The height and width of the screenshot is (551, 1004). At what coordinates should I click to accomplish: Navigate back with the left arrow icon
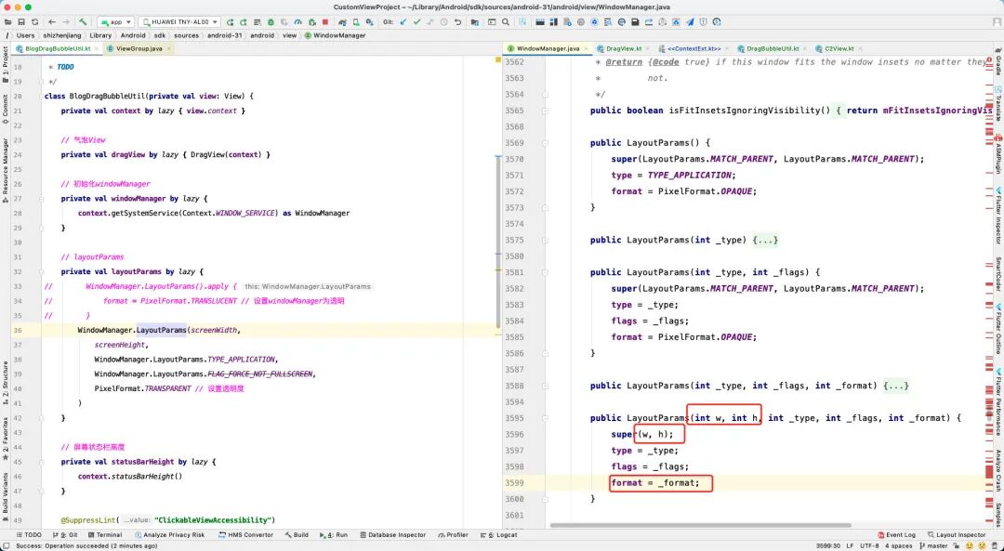tap(52, 21)
